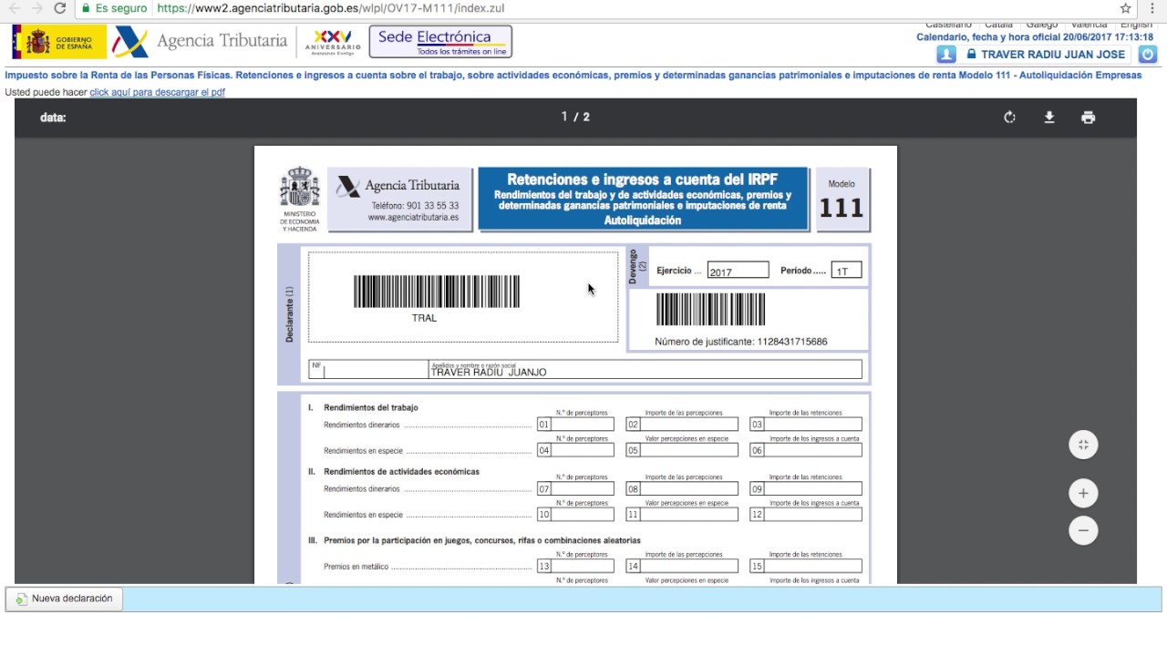
Task: Click box 05 Valor percepciones en especie
Action: coord(682,450)
